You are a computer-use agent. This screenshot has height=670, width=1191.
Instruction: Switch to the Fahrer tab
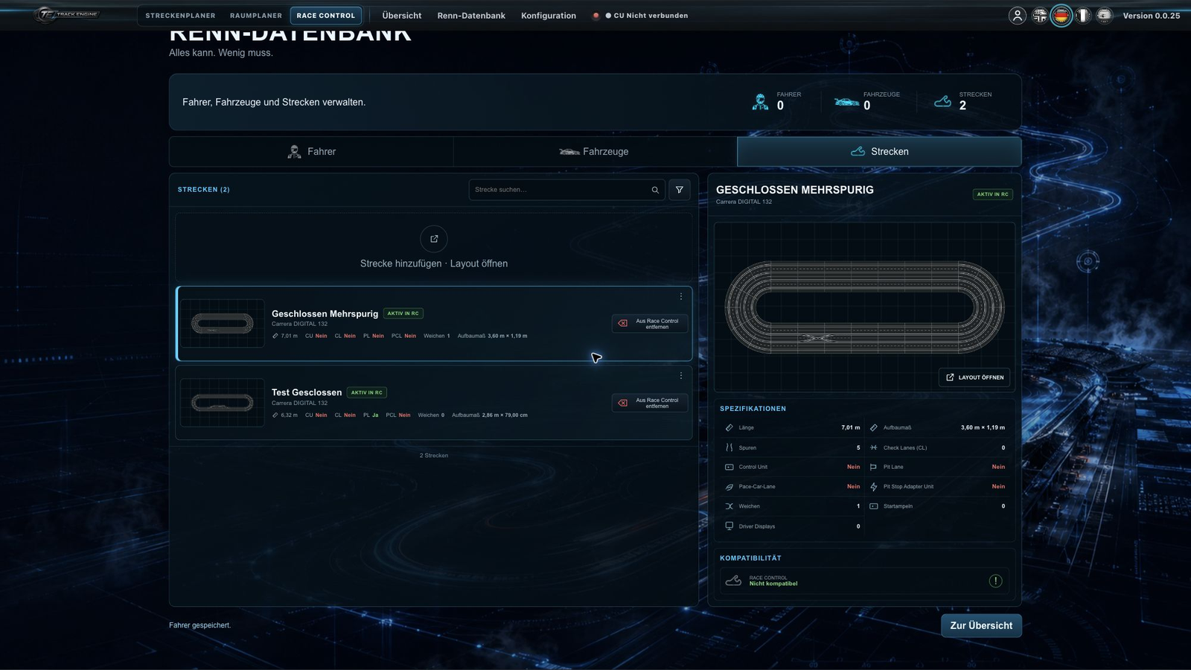coord(311,152)
